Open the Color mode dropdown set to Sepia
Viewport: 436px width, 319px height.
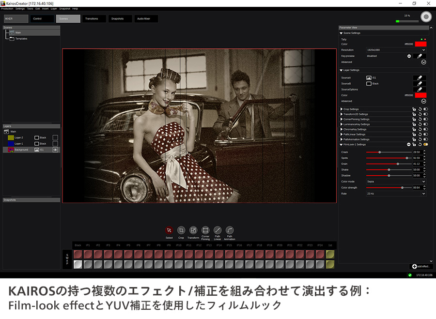[396, 182]
